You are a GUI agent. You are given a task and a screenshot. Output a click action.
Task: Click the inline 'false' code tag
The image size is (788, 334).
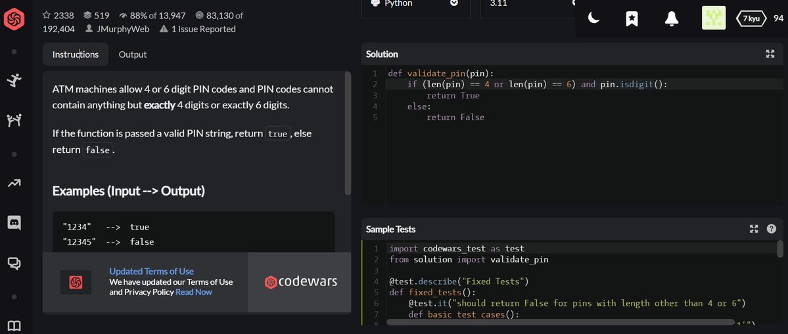click(x=97, y=150)
